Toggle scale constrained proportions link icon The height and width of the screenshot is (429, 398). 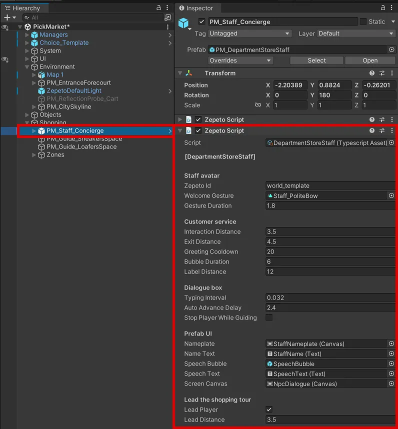tap(257, 105)
